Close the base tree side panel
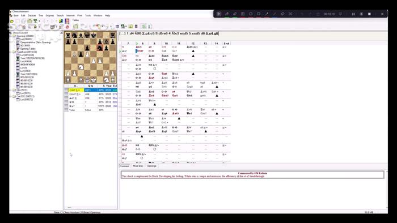 [61, 33]
